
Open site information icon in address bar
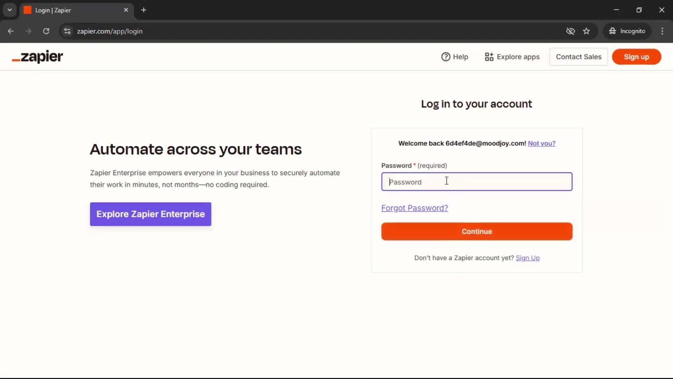pyautogui.click(x=67, y=31)
